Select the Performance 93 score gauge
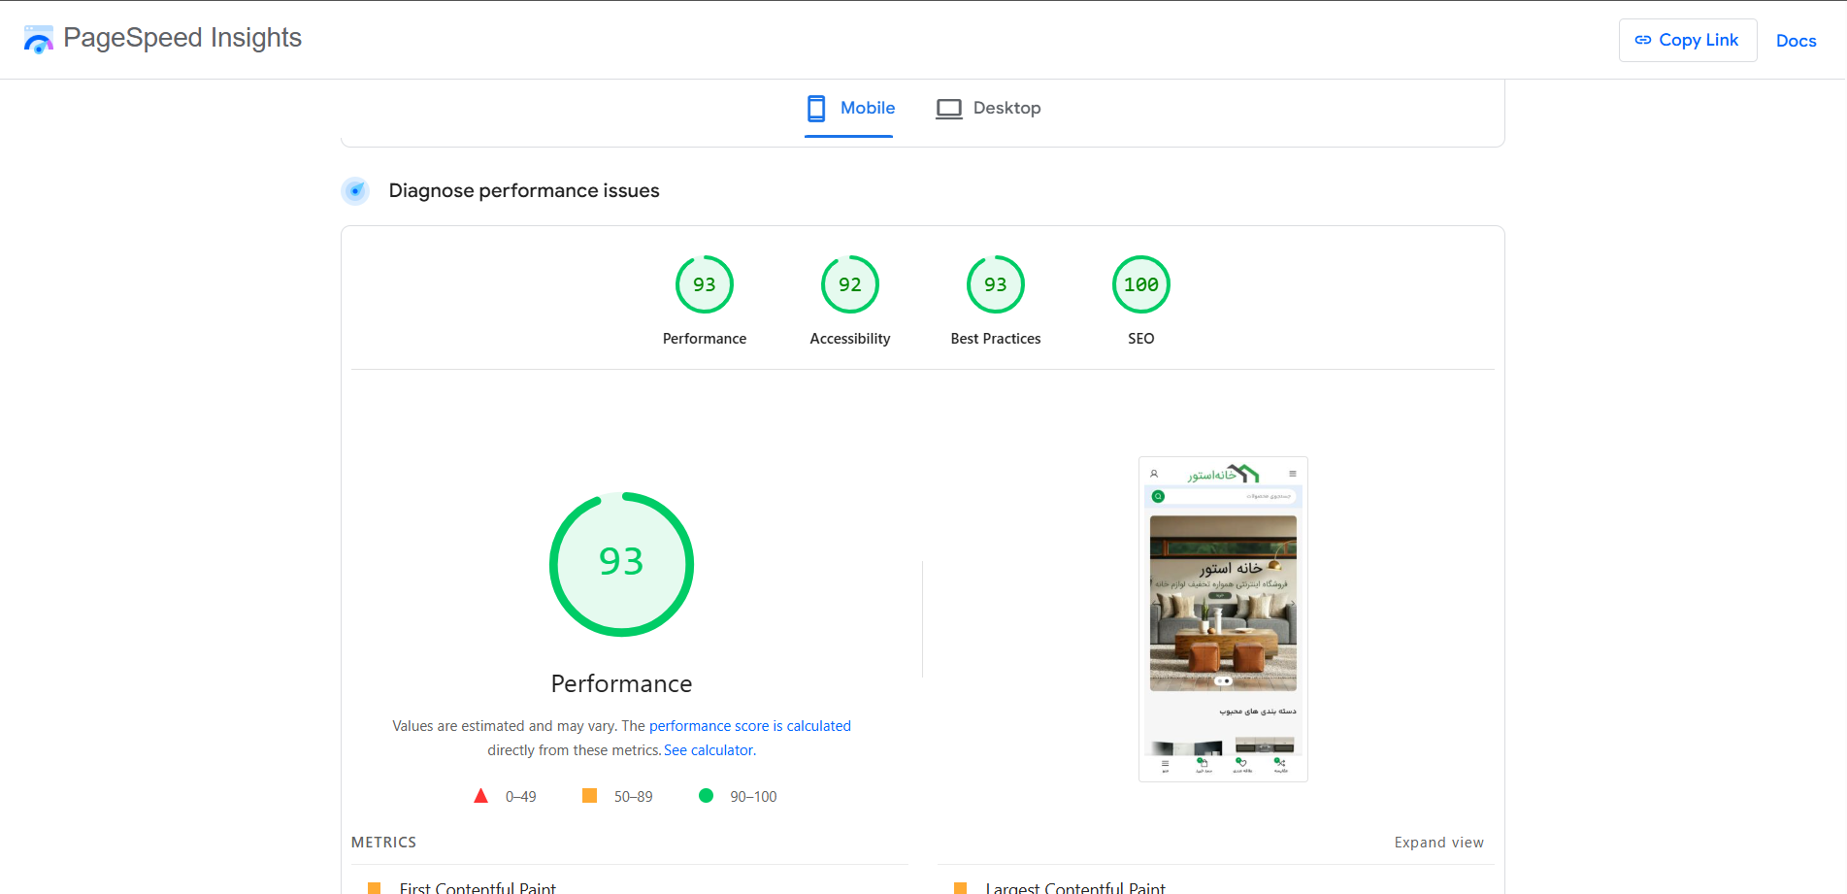This screenshot has width=1847, height=894. [x=705, y=284]
